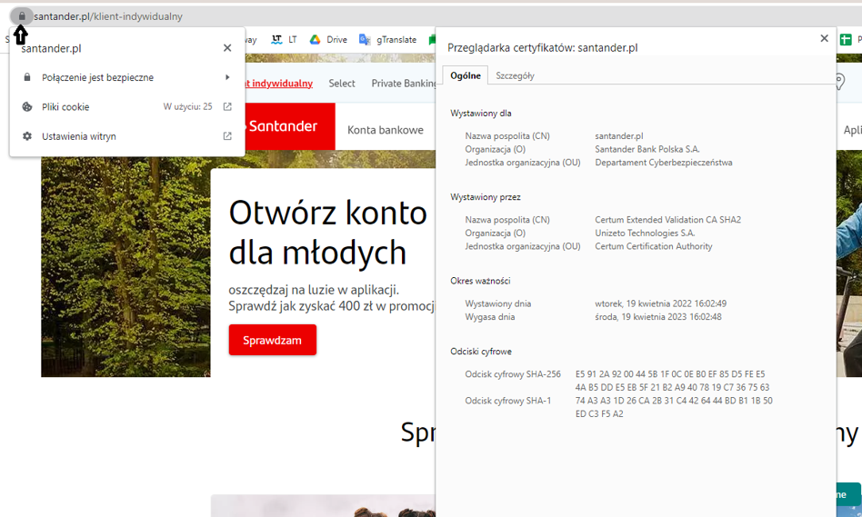Open the 'Konta bankowe' menu

pyautogui.click(x=386, y=130)
